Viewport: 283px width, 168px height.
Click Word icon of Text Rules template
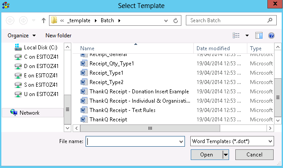(84, 110)
